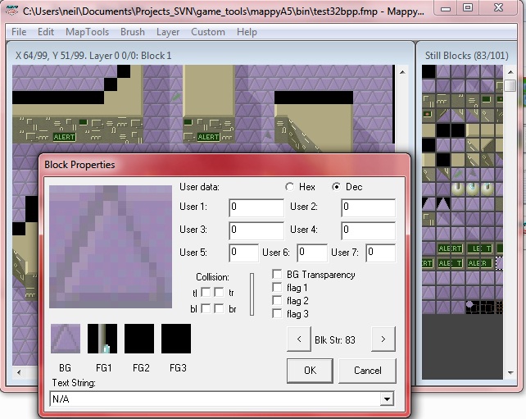Select the FG2 black tile graphic
526x419 pixels.
[139, 339]
